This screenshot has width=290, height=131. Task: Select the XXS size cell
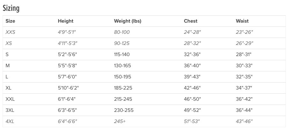tap(10, 32)
